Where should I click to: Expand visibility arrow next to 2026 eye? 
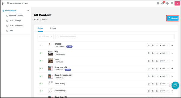(x=43, y=61)
